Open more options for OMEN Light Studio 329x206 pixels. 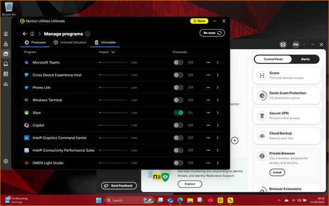point(208,163)
